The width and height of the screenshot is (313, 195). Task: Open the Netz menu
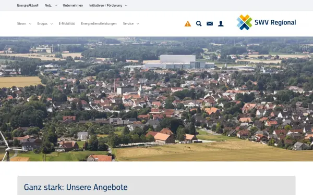(x=48, y=6)
